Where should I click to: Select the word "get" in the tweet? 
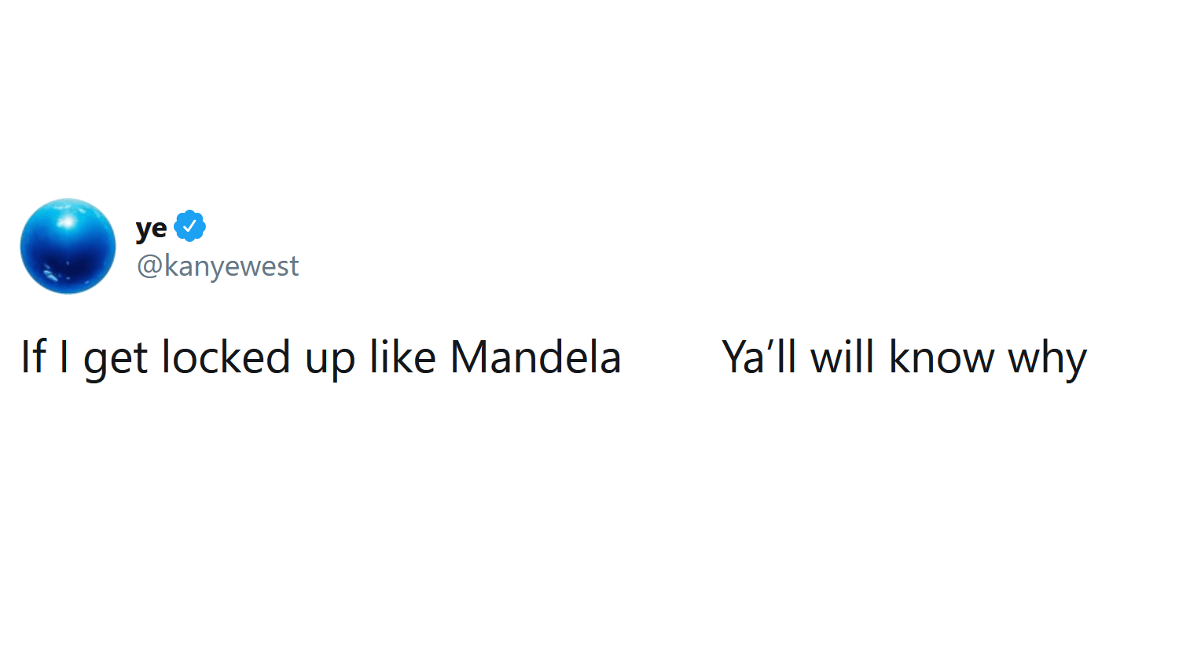click(116, 360)
